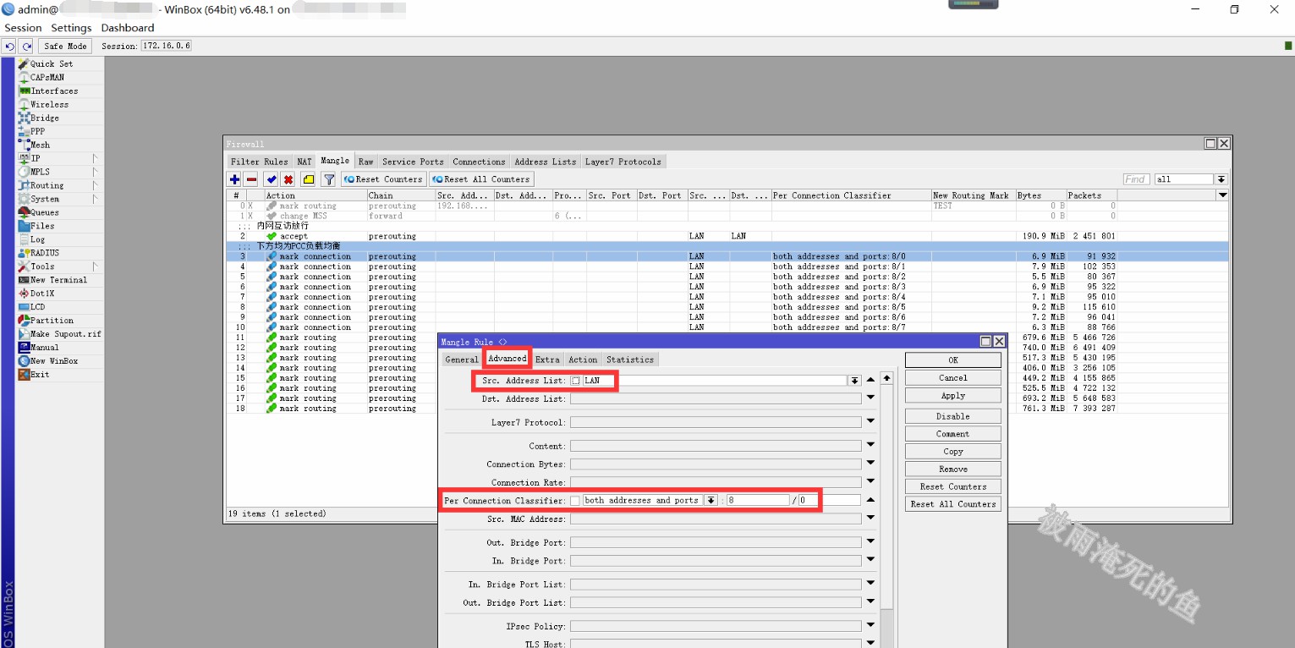Click the Reset All Counters toolbar button
Screen dimensions: 1295x648
point(482,179)
